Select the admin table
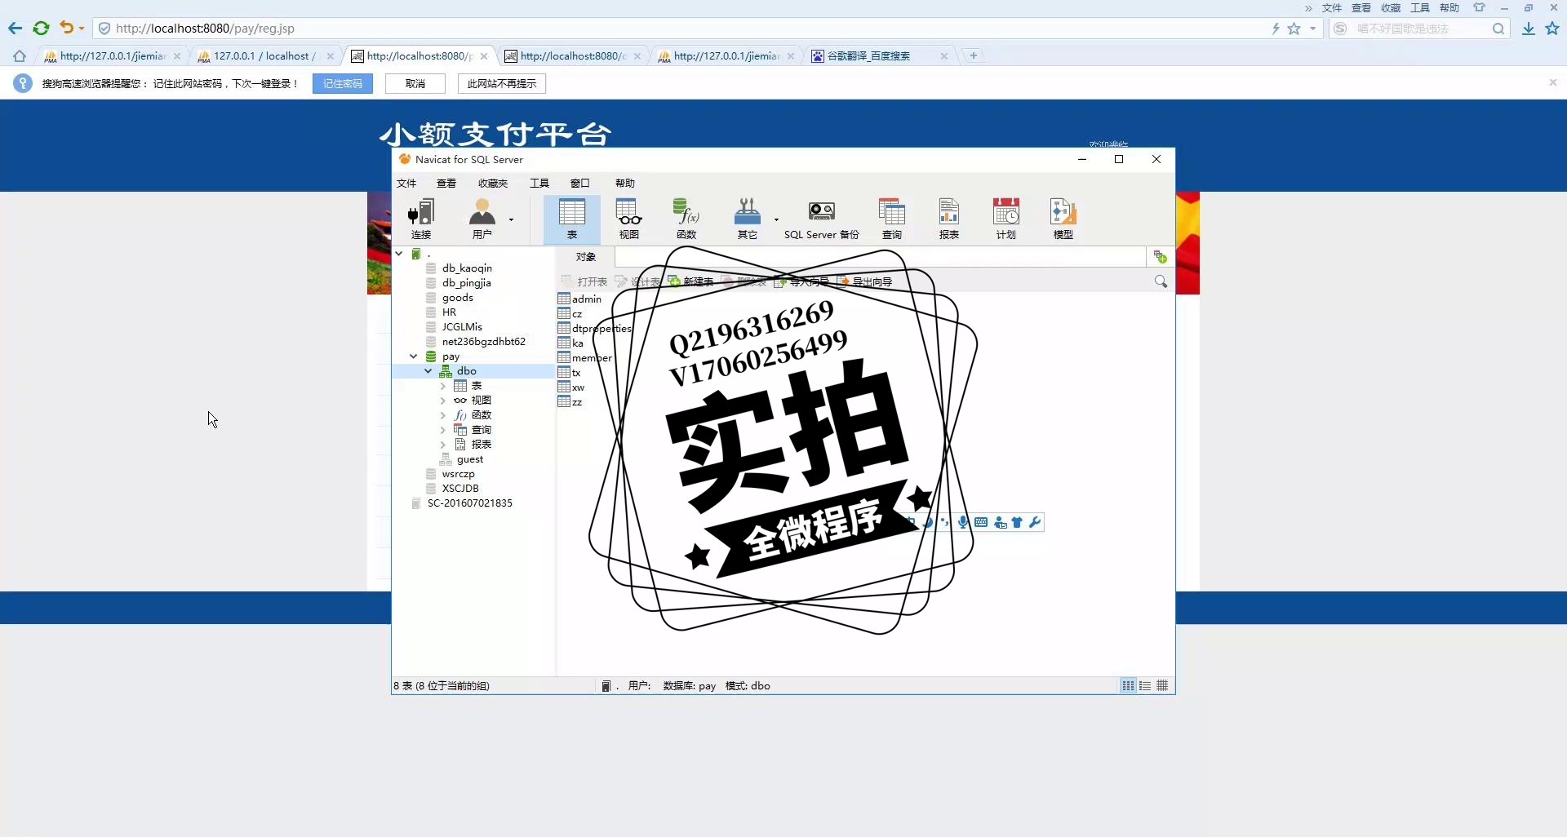This screenshot has width=1567, height=837. (580, 299)
